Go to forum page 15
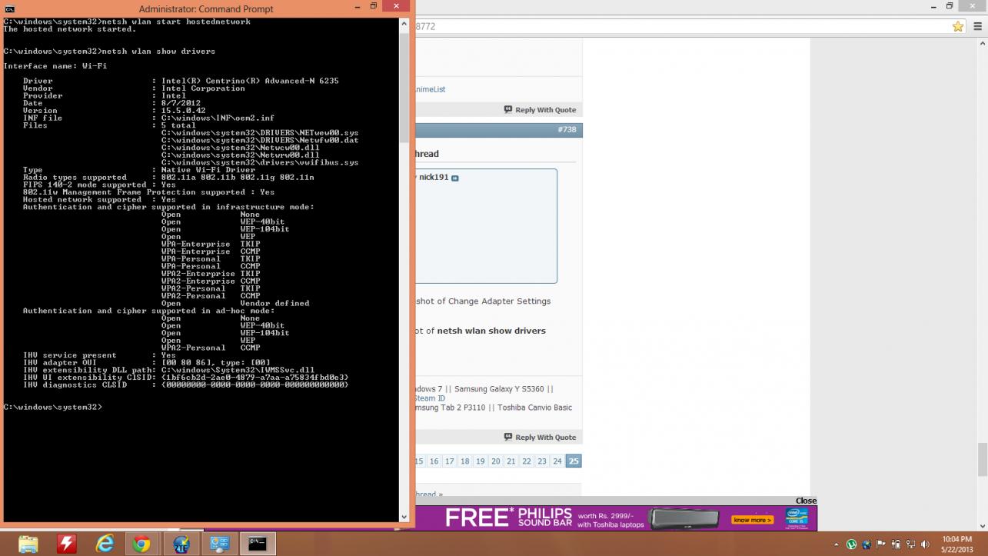The height and width of the screenshot is (556, 988). tap(419, 461)
